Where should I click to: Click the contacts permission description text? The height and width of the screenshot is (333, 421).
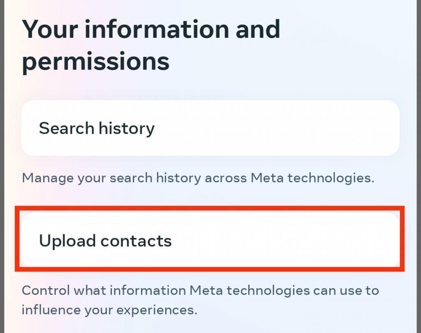click(x=200, y=300)
